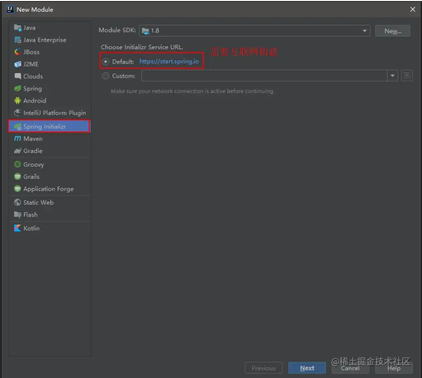Click the Kotlin logo icon
This screenshot has height=378, width=422.
coord(17,228)
